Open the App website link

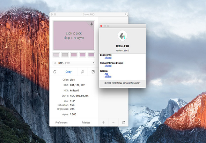tap(106, 74)
